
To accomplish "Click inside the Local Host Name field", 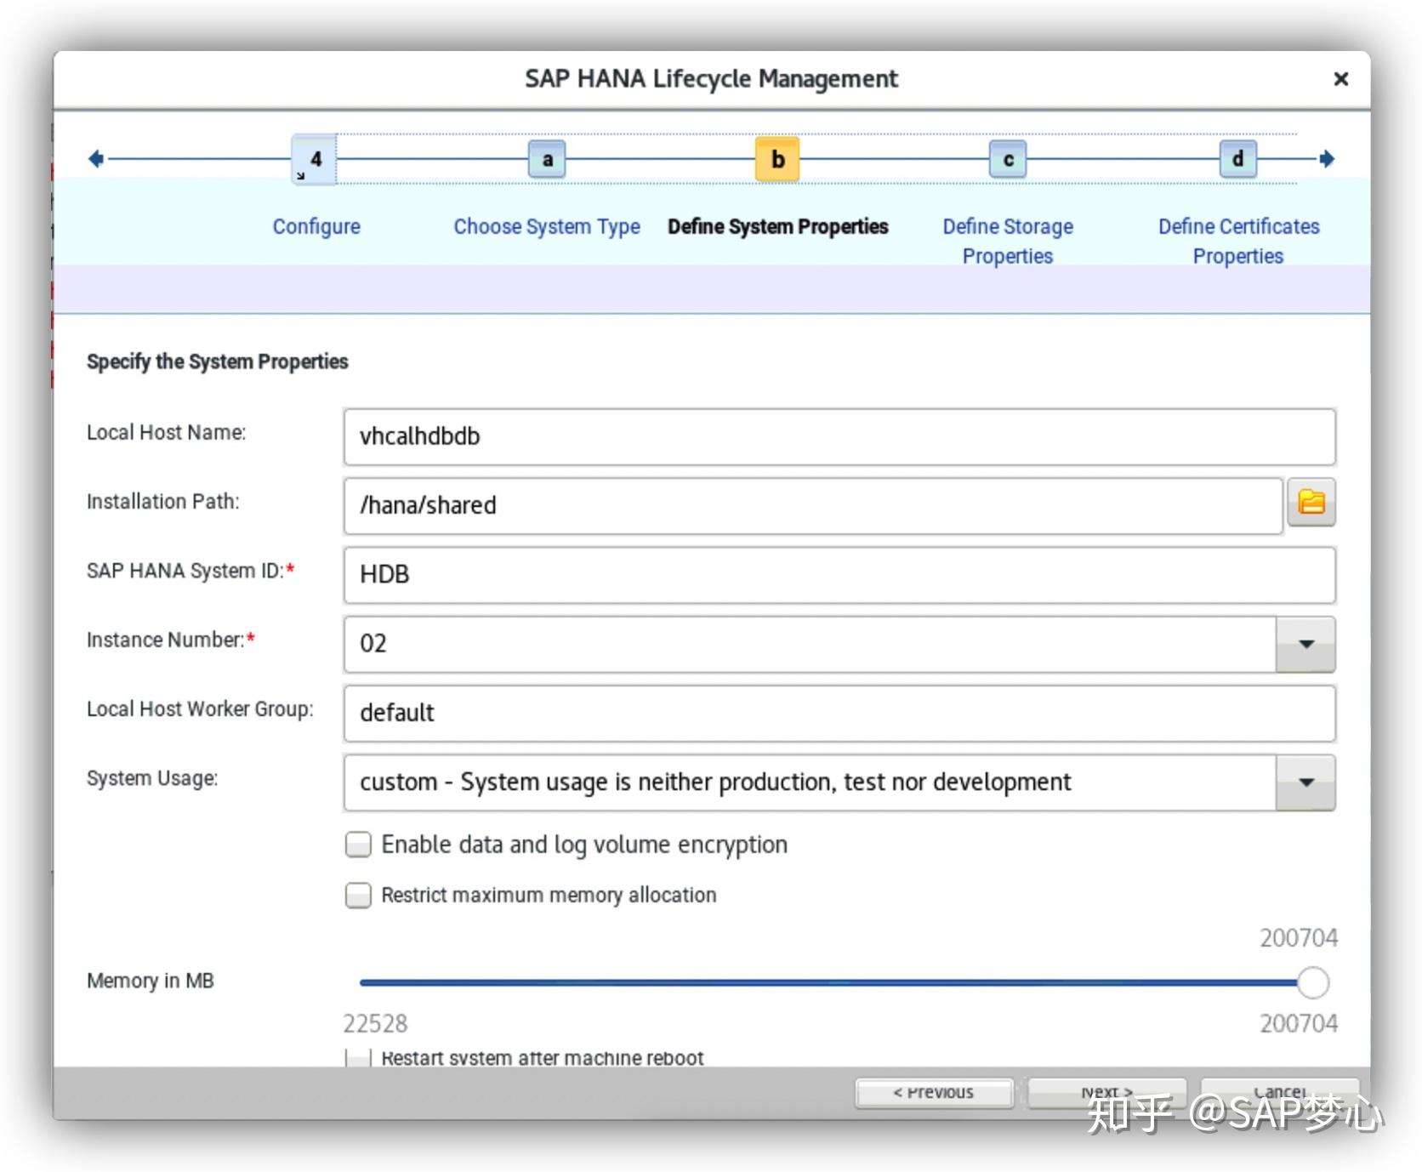I will click(839, 437).
